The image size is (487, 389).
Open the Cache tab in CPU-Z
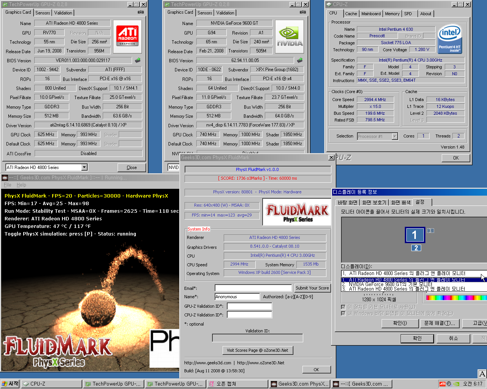point(351,14)
